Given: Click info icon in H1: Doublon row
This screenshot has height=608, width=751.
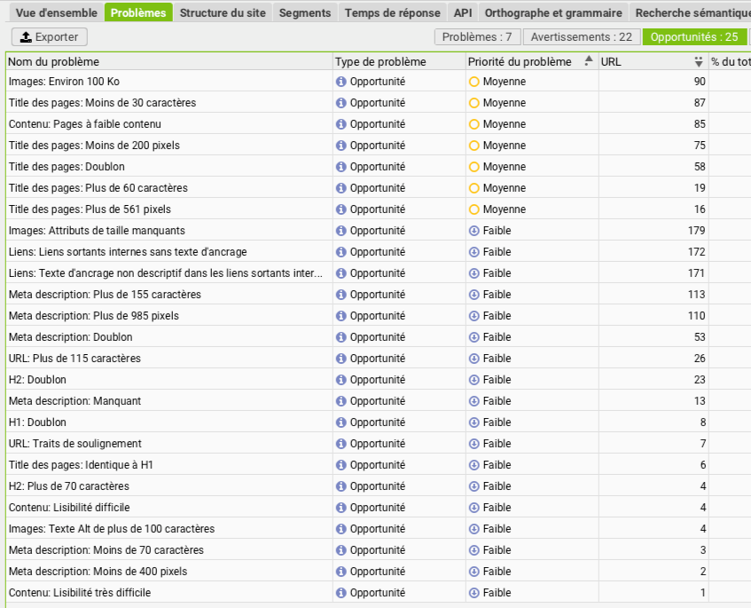Looking at the screenshot, I should (x=341, y=422).
